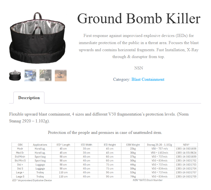The image size is (211, 190).
Task: Click the Ground Bomb Killer title
Action: tap(139, 19)
